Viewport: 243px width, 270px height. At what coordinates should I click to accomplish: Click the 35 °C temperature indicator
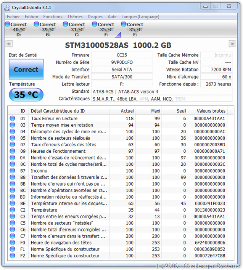(x=26, y=95)
